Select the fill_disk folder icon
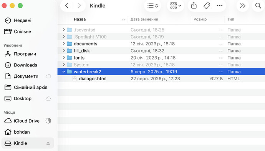The height and width of the screenshot is (151, 265). (x=69, y=51)
